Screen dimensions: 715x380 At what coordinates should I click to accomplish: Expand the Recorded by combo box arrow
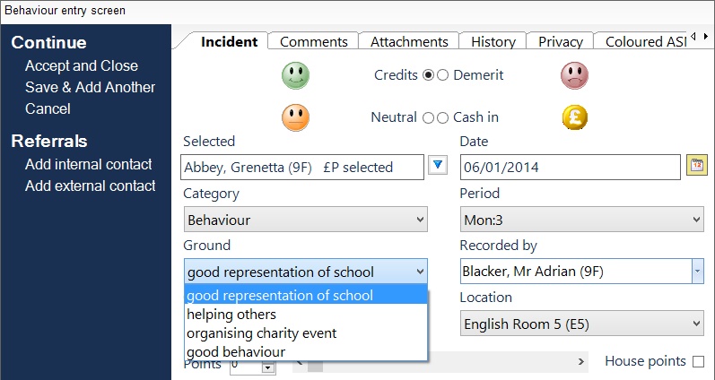[698, 272]
